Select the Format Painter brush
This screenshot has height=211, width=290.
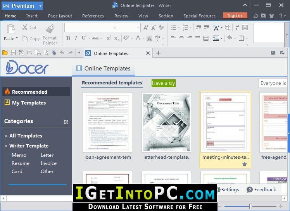point(50,29)
